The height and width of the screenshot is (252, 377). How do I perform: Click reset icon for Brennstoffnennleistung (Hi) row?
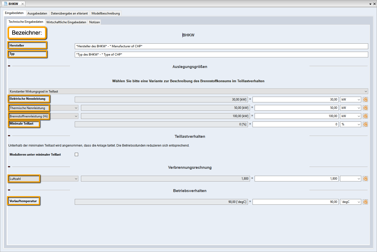(365, 116)
